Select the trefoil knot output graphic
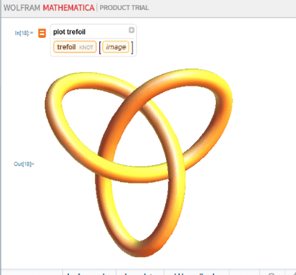 139,163
